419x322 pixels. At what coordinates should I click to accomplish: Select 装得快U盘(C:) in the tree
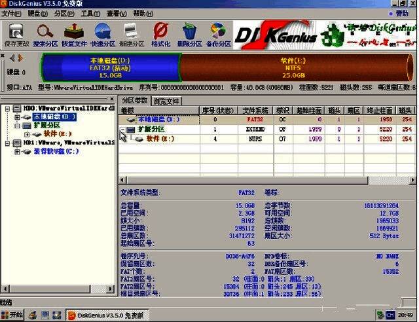click(x=56, y=152)
